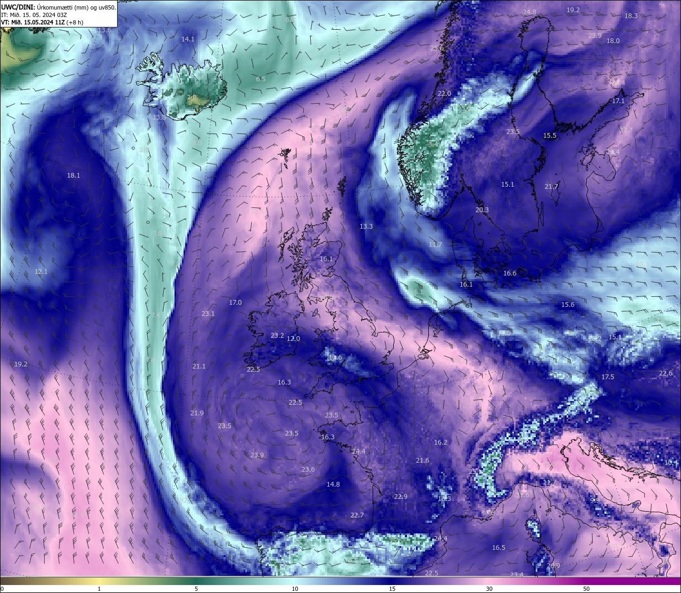Viewport: 681px width, 593px height.
Task: Click the 16.5 value in the Mediterranean
Action: point(499,548)
